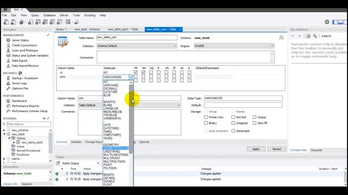
Task: Open the Database menu
Action: click(49, 15)
